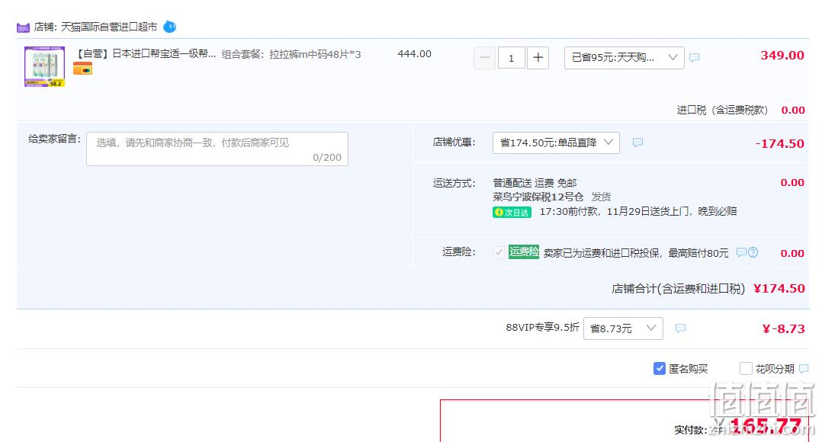Click the 进口税（含运费税款） label
The width and height of the screenshot is (822, 442).
pos(722,110)
